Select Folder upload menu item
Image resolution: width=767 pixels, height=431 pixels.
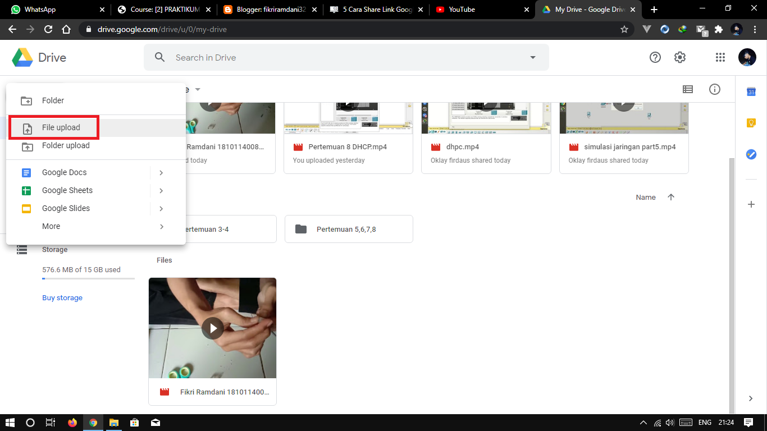pos(96,145)
